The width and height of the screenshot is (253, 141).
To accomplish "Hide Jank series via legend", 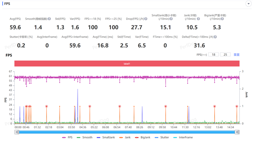I will [x=125, y=137].
